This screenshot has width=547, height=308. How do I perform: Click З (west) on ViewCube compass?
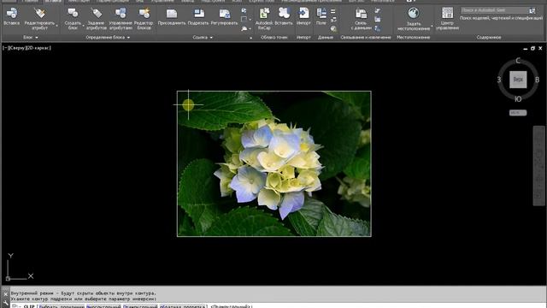click(x=499, y=80)
